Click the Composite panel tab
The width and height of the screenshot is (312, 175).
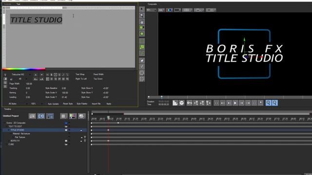[x=152, y=4]
